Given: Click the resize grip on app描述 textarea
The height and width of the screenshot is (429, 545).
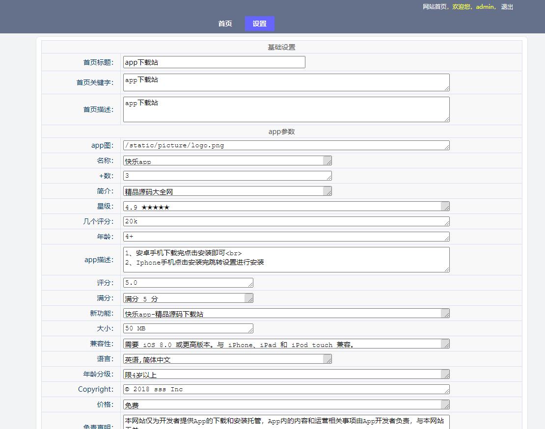Looking at the screenshot, I should coord(447,269).
